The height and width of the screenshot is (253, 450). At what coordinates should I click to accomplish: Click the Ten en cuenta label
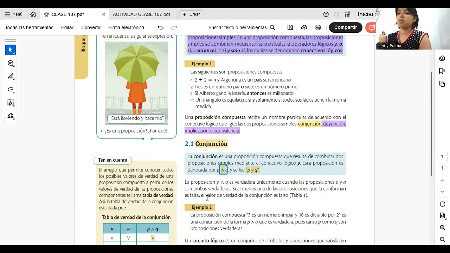[x=113, y=160]
